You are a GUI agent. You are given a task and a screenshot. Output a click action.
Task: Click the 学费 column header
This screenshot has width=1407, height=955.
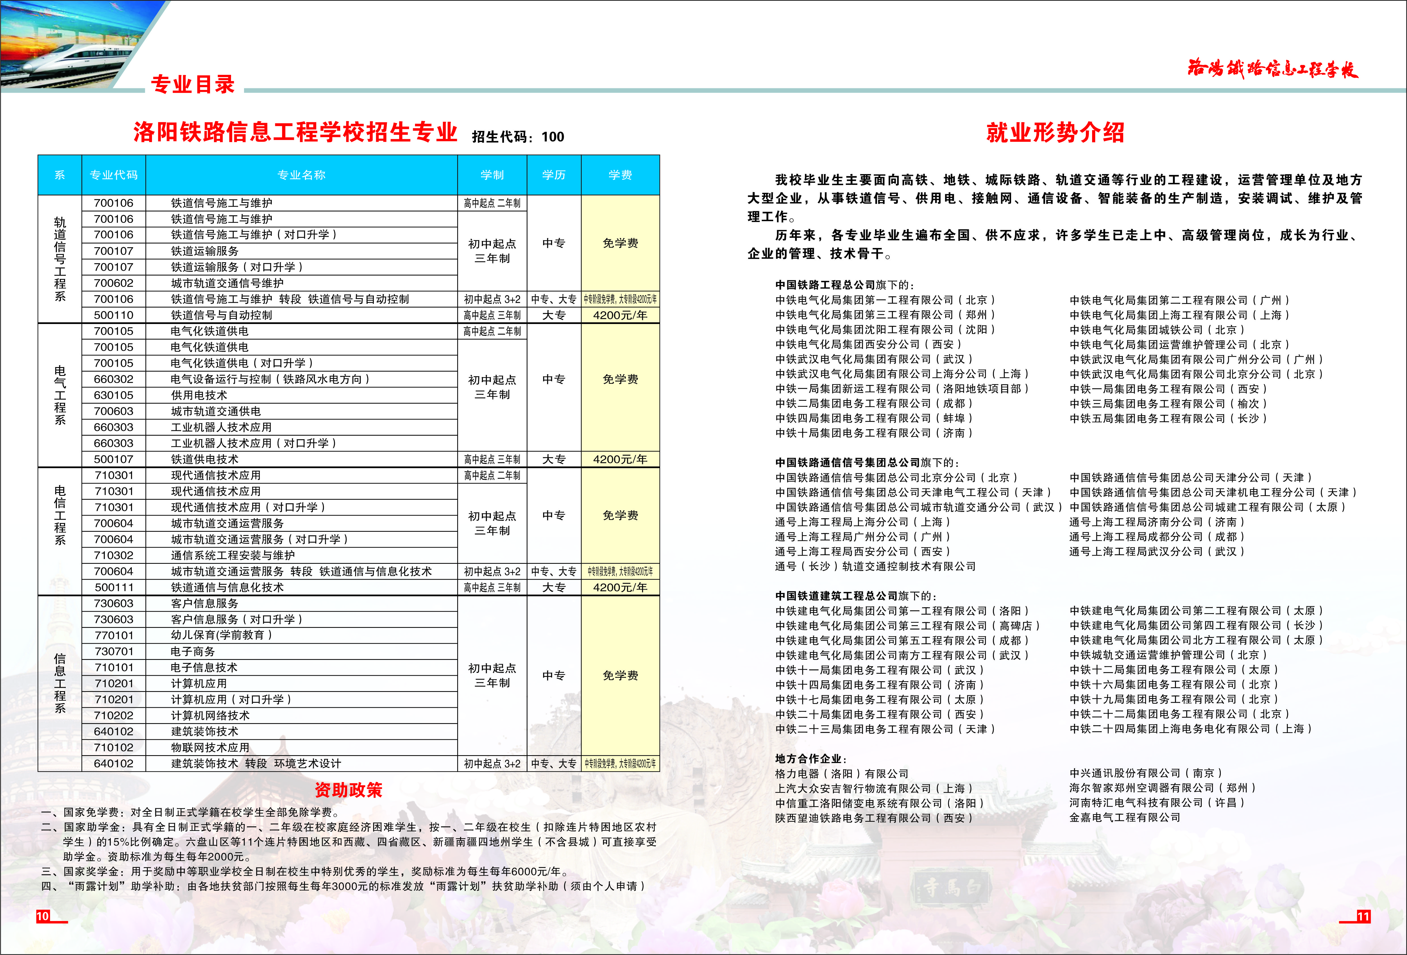pos(620,175)
